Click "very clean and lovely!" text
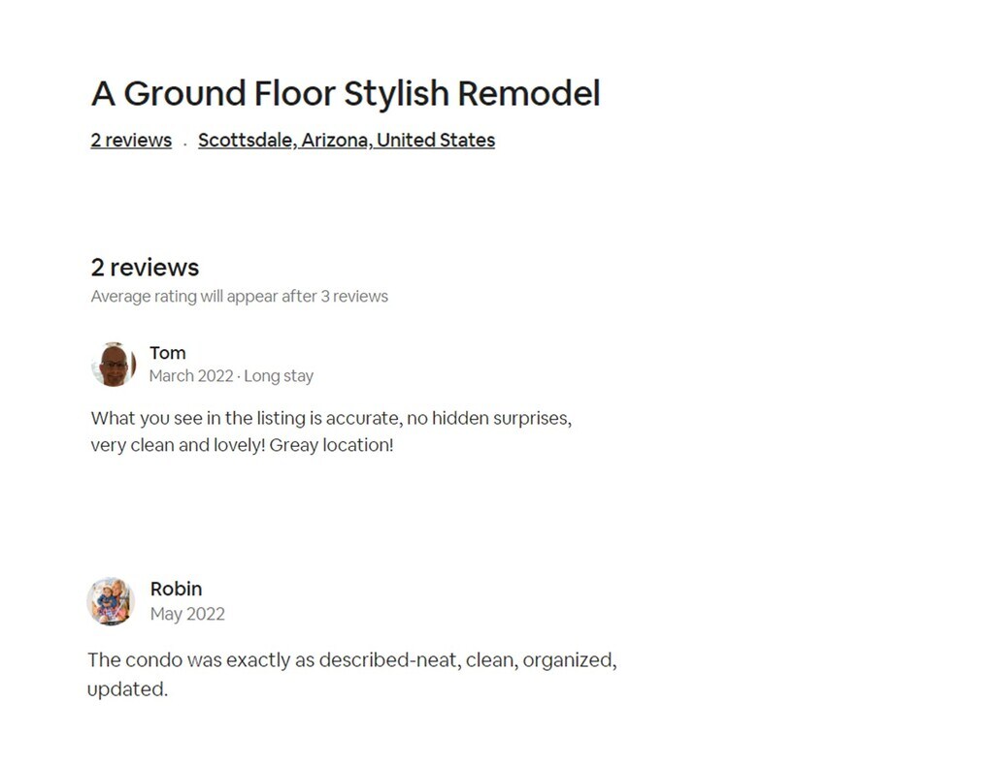 coord(178,446)
